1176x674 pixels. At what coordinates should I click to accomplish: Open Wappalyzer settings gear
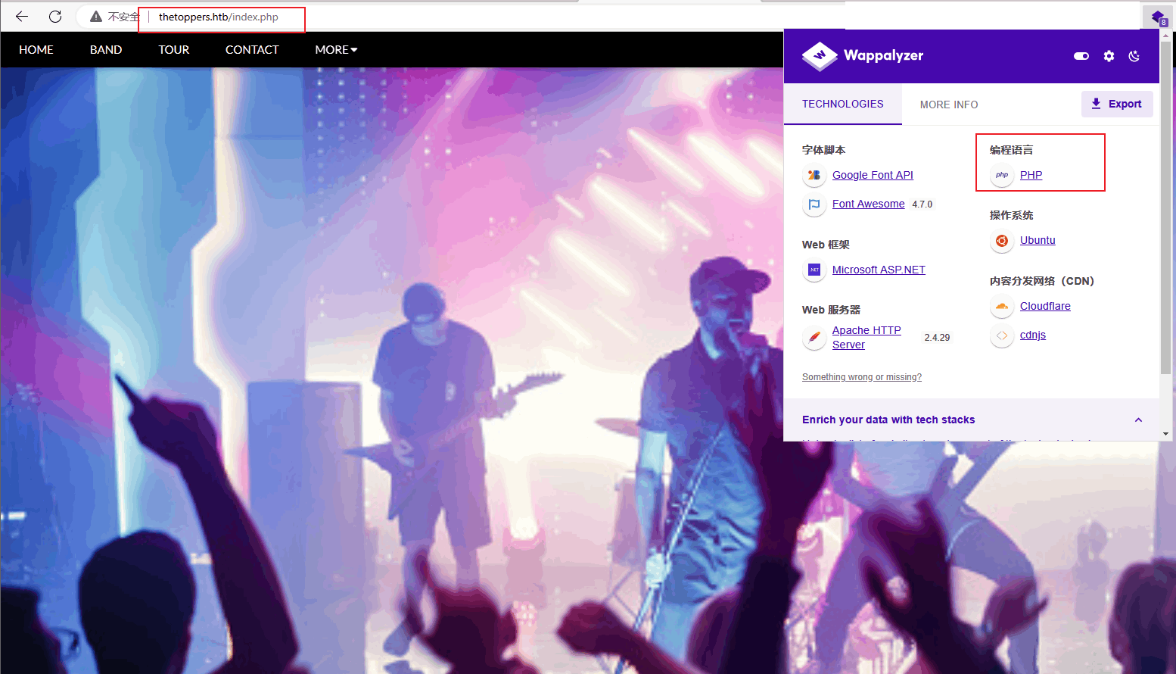tap(1109, 56)
